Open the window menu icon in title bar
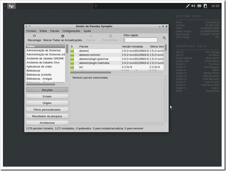The height and width of the screenshot is (171, 226). [x=26, y=26]
